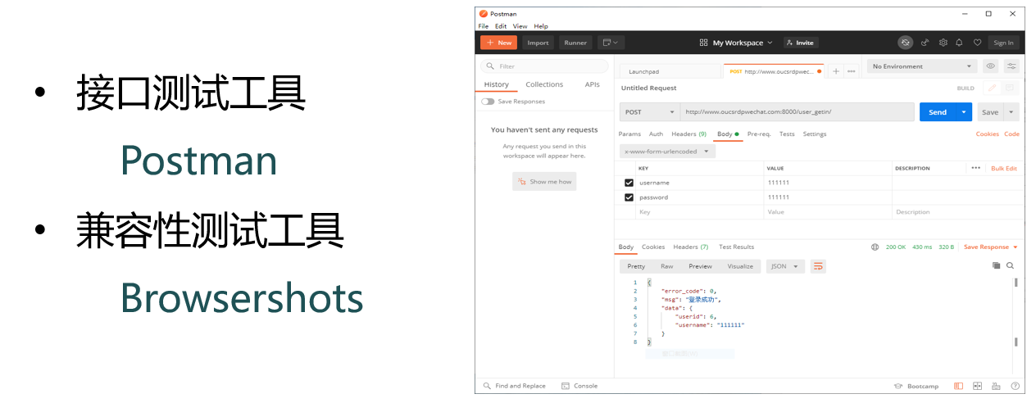Switch to the Collections sidebar tab
The height and width of the screenshot is (403, 1036).
[x=544, y=84]
